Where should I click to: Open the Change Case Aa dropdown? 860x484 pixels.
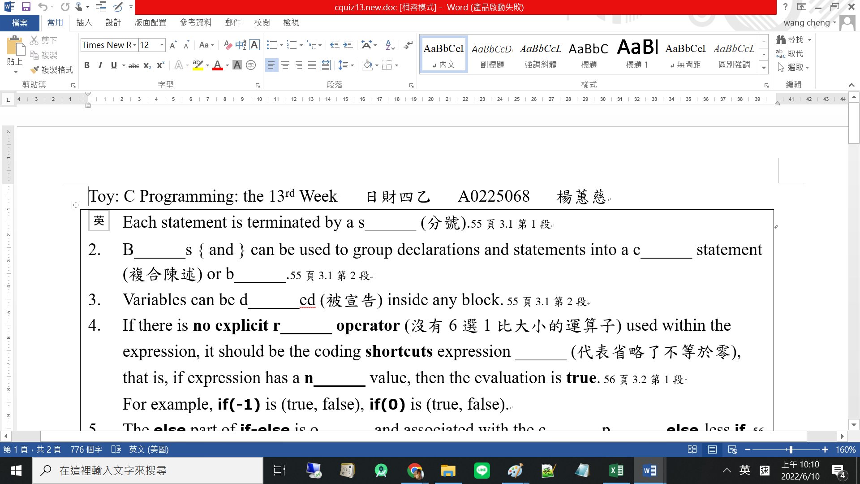206,45
